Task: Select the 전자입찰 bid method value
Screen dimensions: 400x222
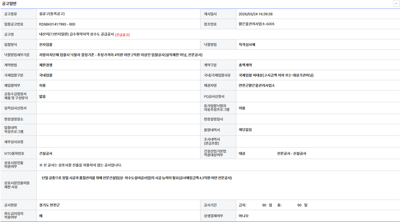Action: point(46,45)
